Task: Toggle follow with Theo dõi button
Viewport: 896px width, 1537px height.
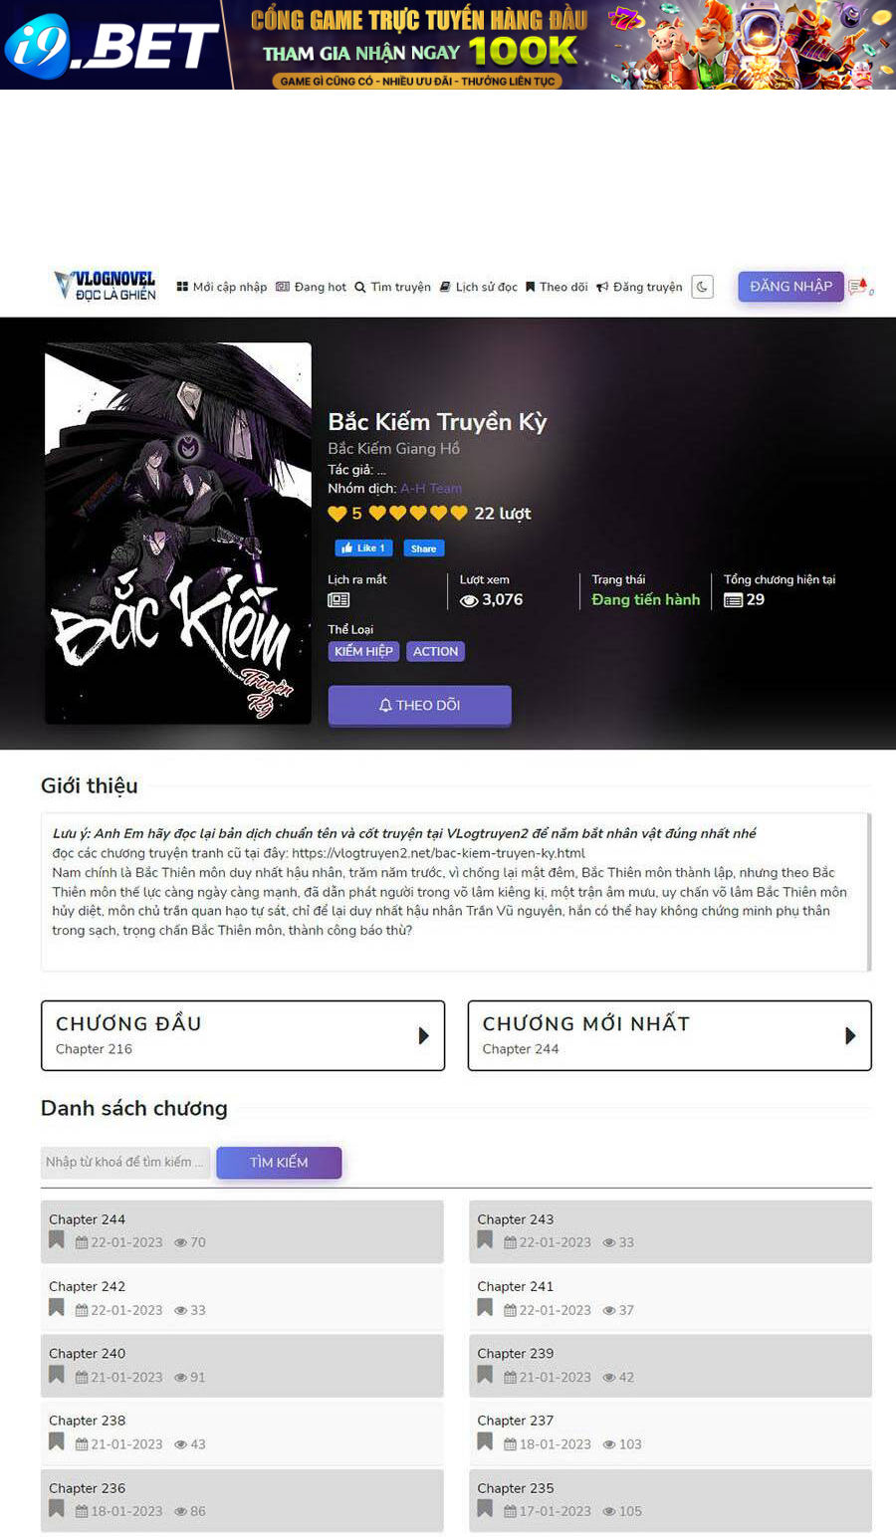Action: [x=419, y=705]
